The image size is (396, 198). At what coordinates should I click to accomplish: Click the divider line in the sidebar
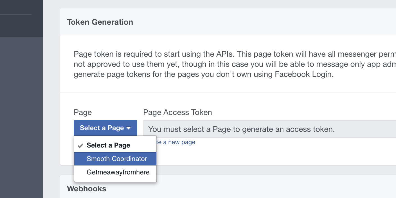tap(16, 14)
